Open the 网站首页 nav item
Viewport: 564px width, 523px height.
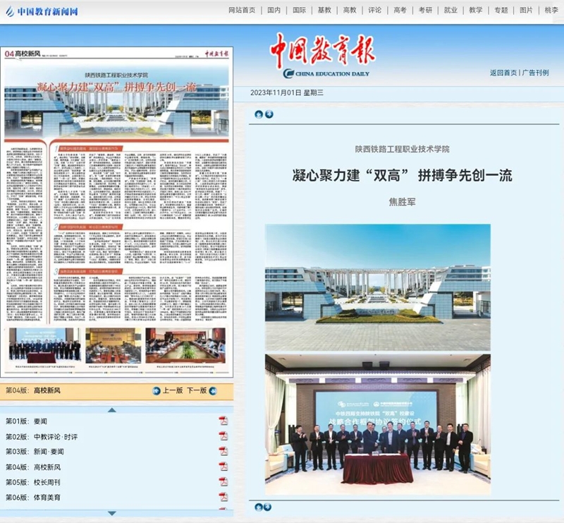coord(242,10)
